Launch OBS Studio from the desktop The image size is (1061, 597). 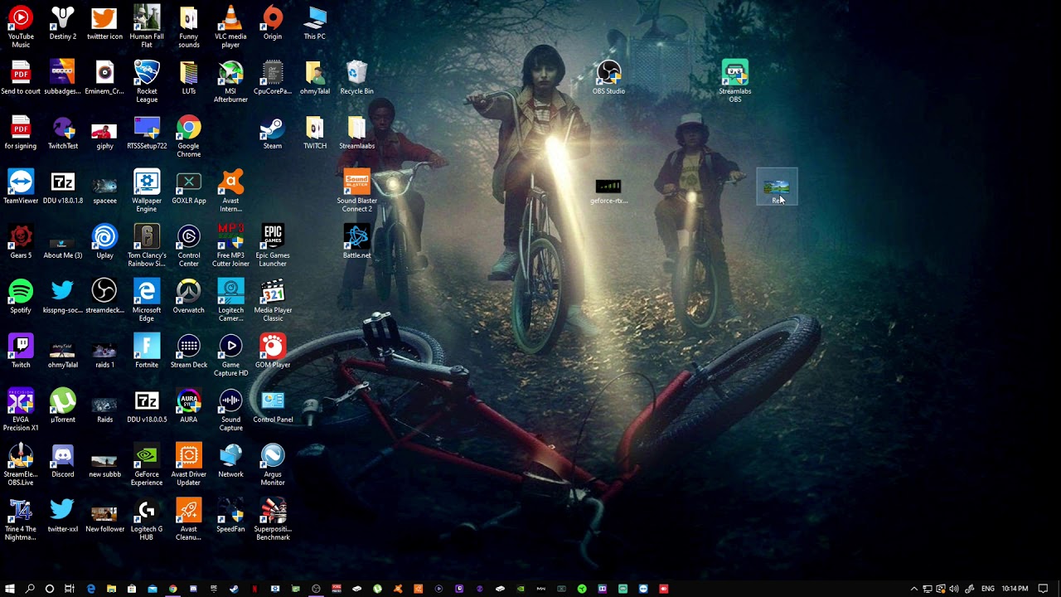coord(608,78)
